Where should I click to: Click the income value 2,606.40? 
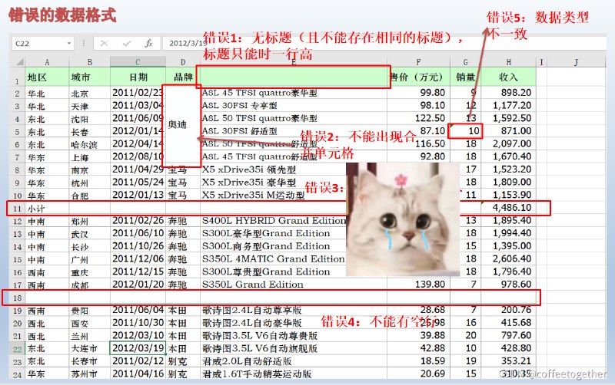[508, 259]
